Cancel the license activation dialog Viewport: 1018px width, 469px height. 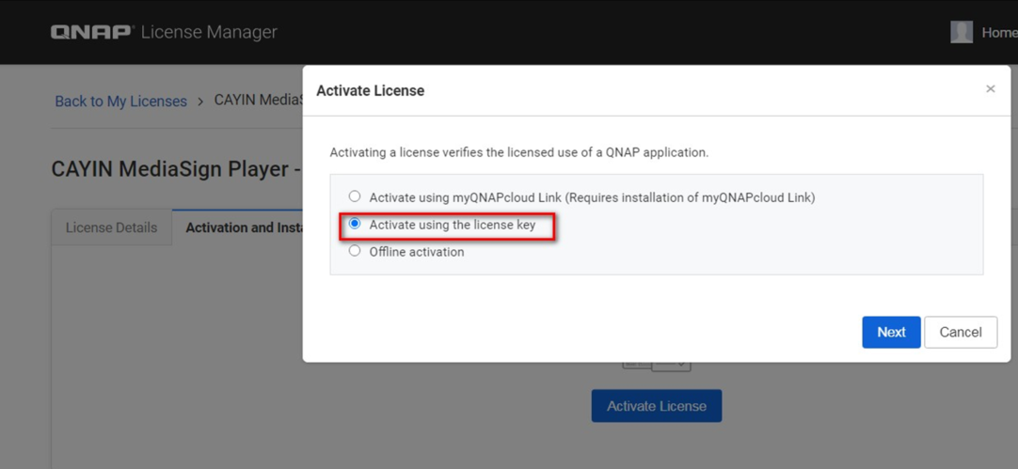(x=960, y=332)
